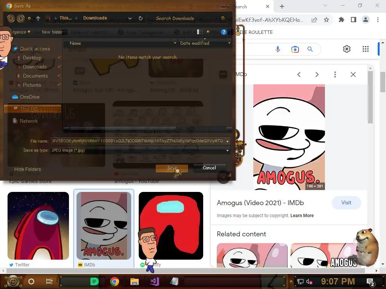Click the blue Google search magnifier
The width and height of the screenshot is (386, 289).
[x=310, y=49]
